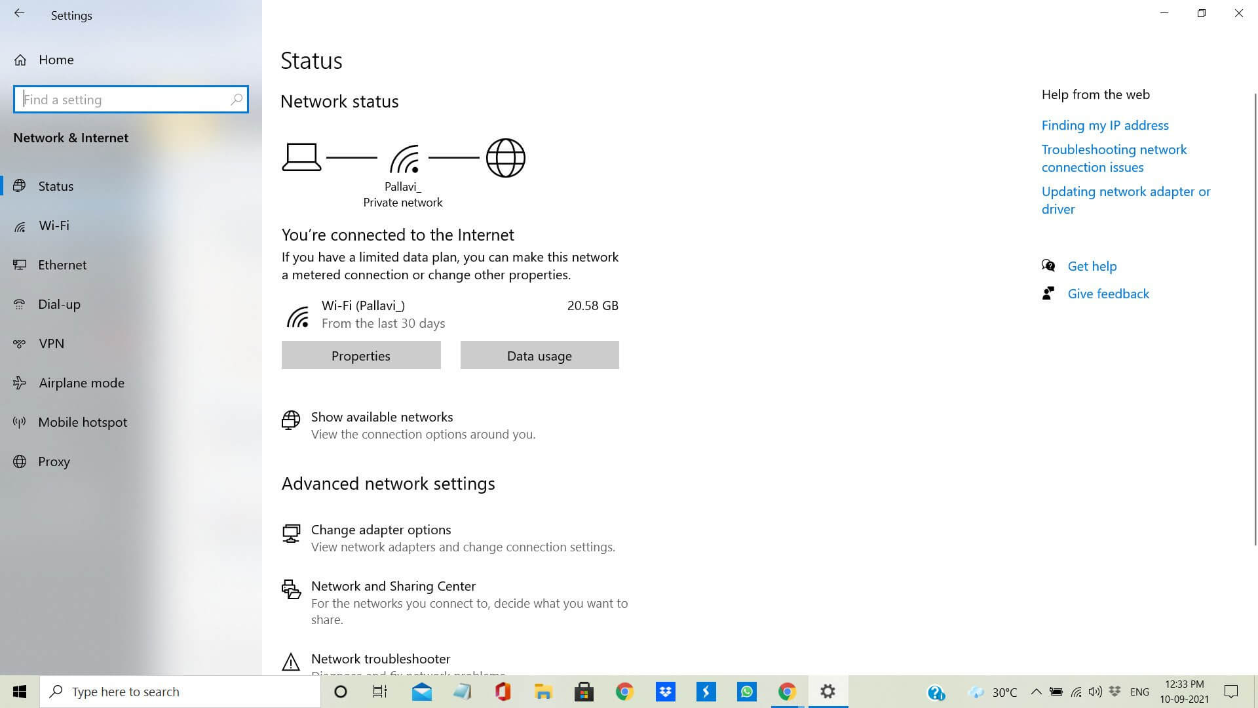
Task: Click the Wi-Fi signal icon above Pallavi_
Action: tap(404, 159)
